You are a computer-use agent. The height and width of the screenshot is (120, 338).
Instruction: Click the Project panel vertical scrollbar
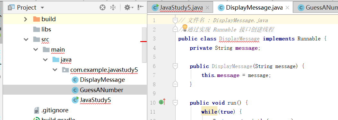pos(144,45)
